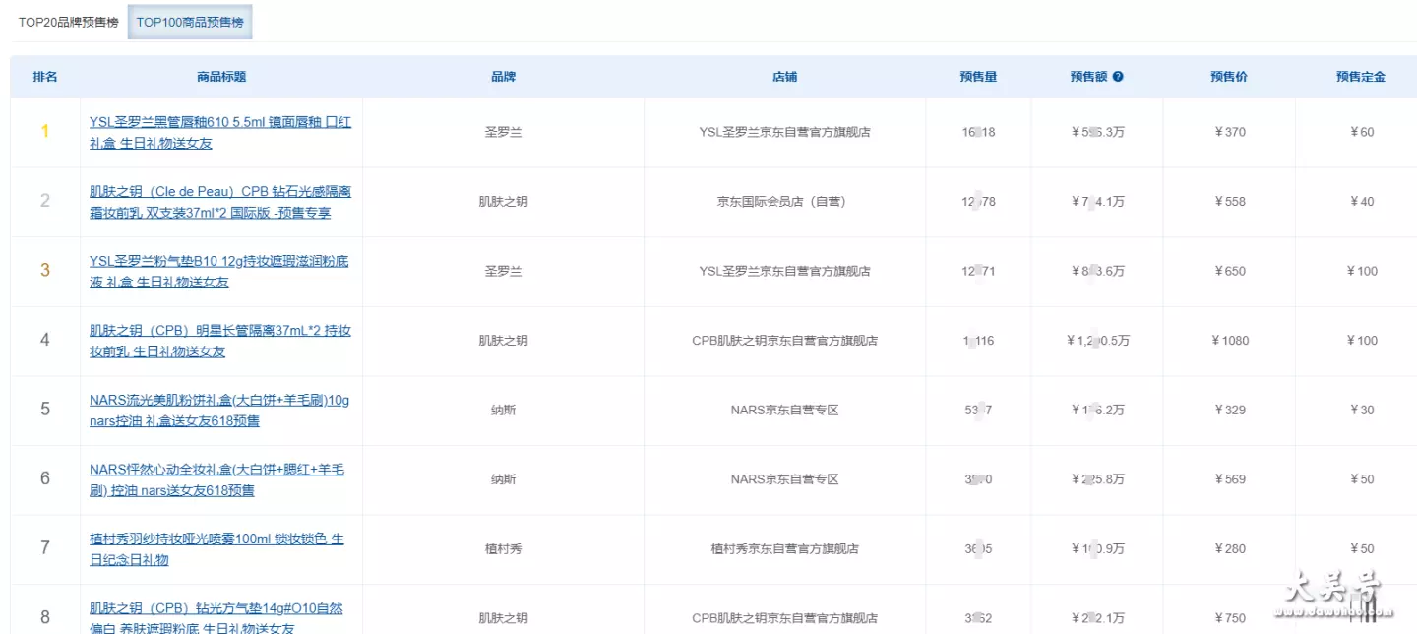Viewport: 1417px width, 634px height.
Task: Click store 京东国际会员店（自营）
Action: click(784, 202)
